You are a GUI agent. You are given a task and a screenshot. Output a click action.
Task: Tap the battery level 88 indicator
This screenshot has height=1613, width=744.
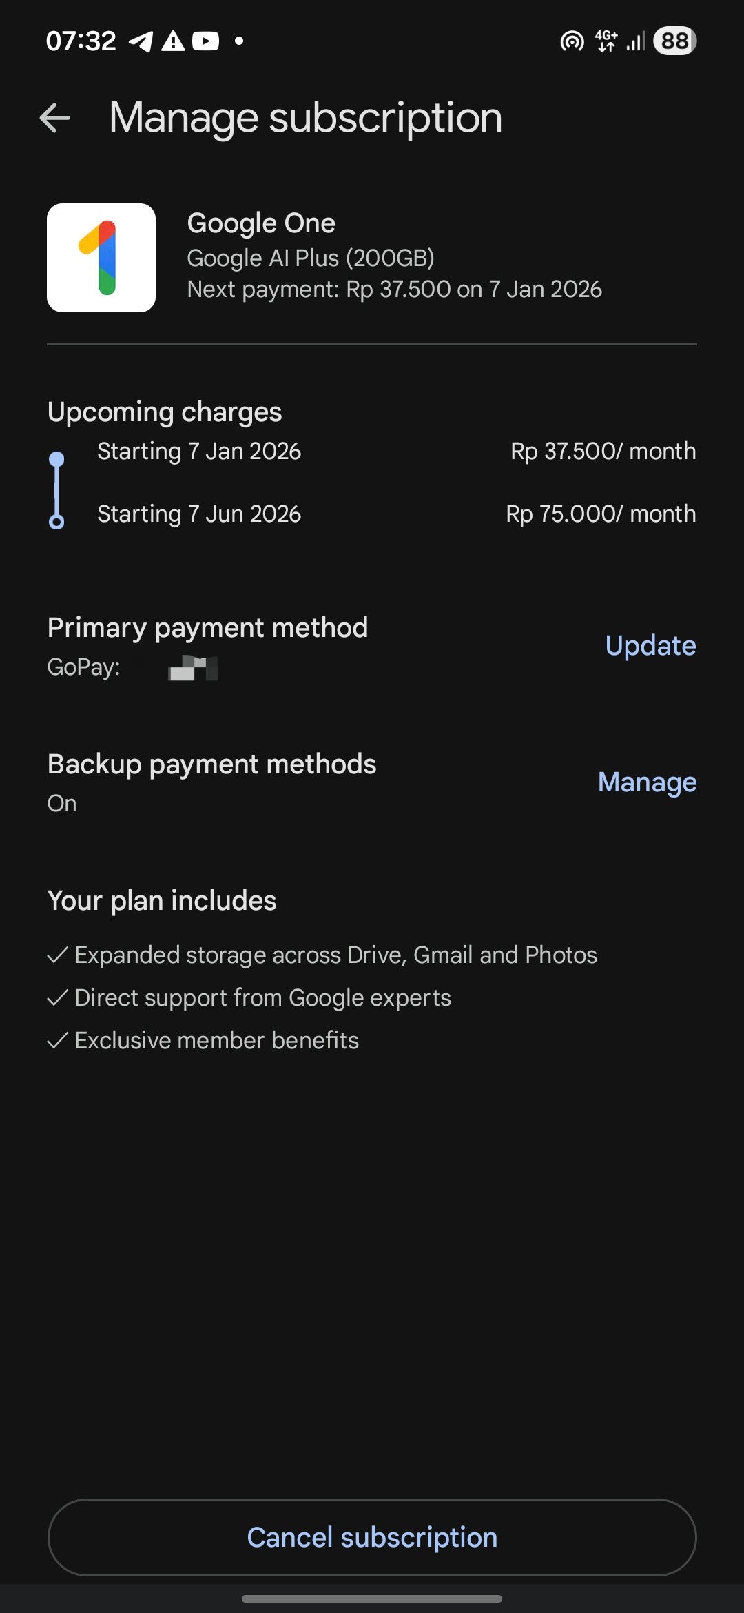click(675, 41)
